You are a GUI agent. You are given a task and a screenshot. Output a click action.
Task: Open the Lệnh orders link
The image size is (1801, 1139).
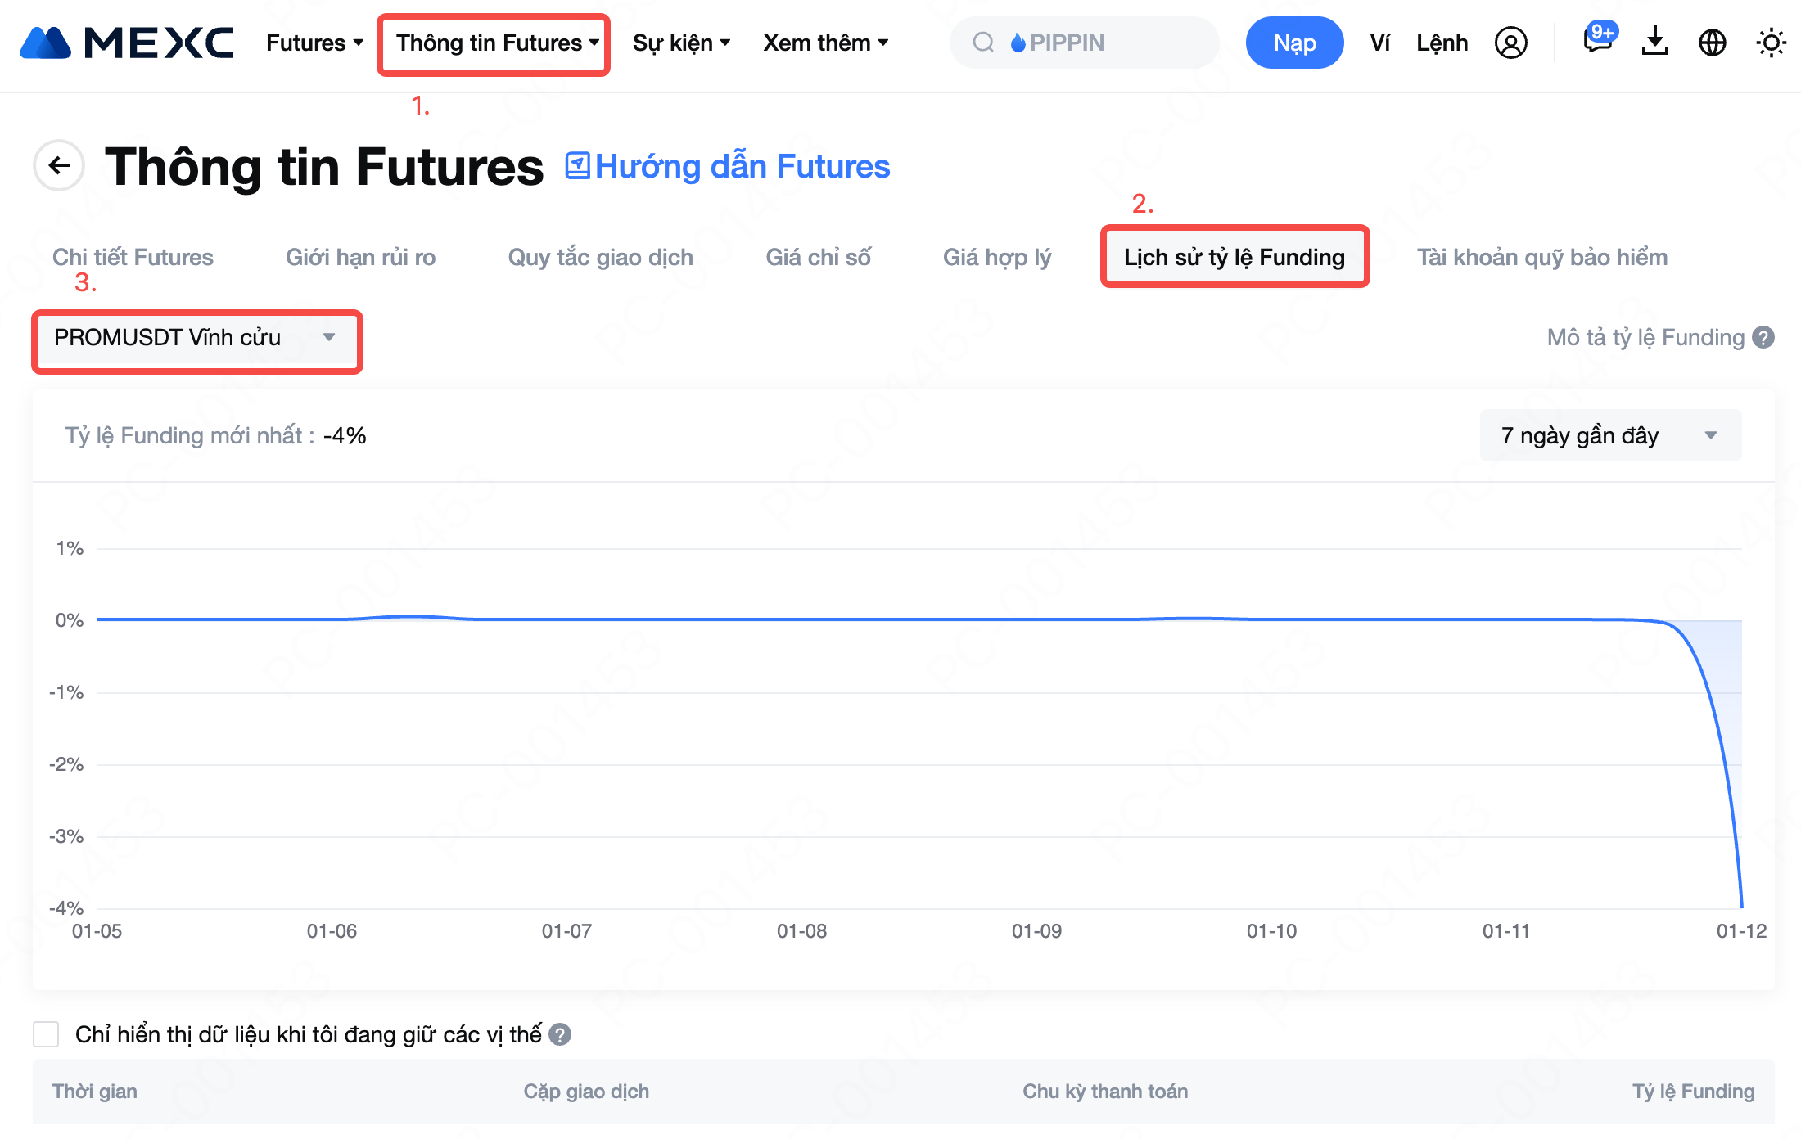tap(1442, 43)
